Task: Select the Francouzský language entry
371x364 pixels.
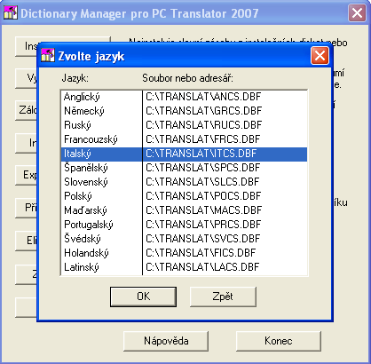Action: (x=184, y=139)
